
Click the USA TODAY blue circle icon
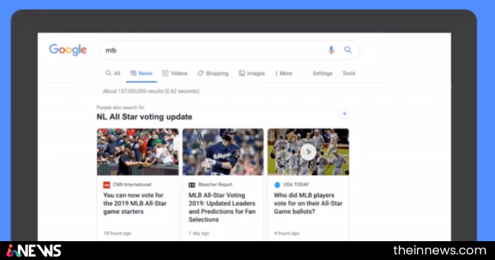tap(277, 185)
